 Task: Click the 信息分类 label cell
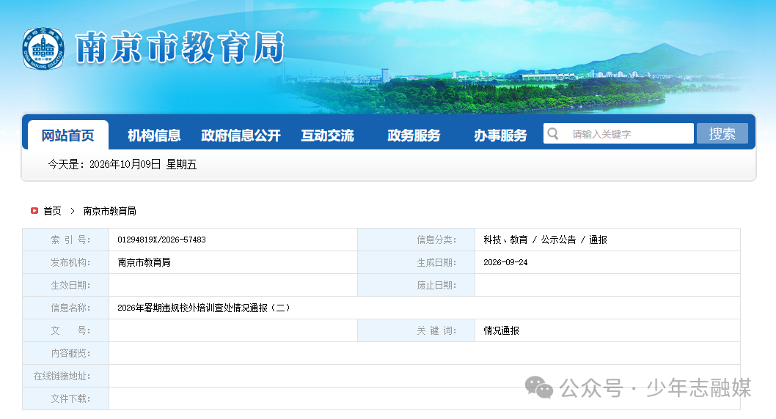click(416, 240)
